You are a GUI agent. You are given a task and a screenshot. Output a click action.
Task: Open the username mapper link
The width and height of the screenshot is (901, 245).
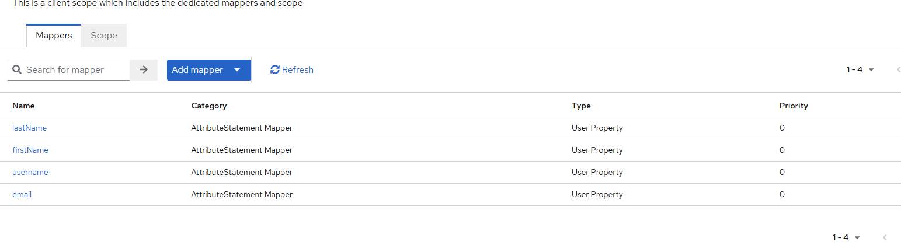(x=30, y=173)
